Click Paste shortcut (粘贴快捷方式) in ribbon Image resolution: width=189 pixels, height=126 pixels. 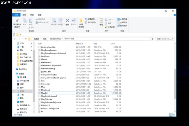point(42,23)
